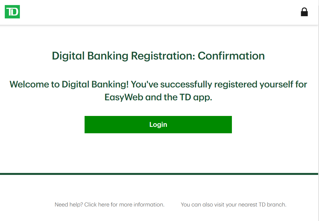Click the blank area between Login button and divider

[158, 153]
